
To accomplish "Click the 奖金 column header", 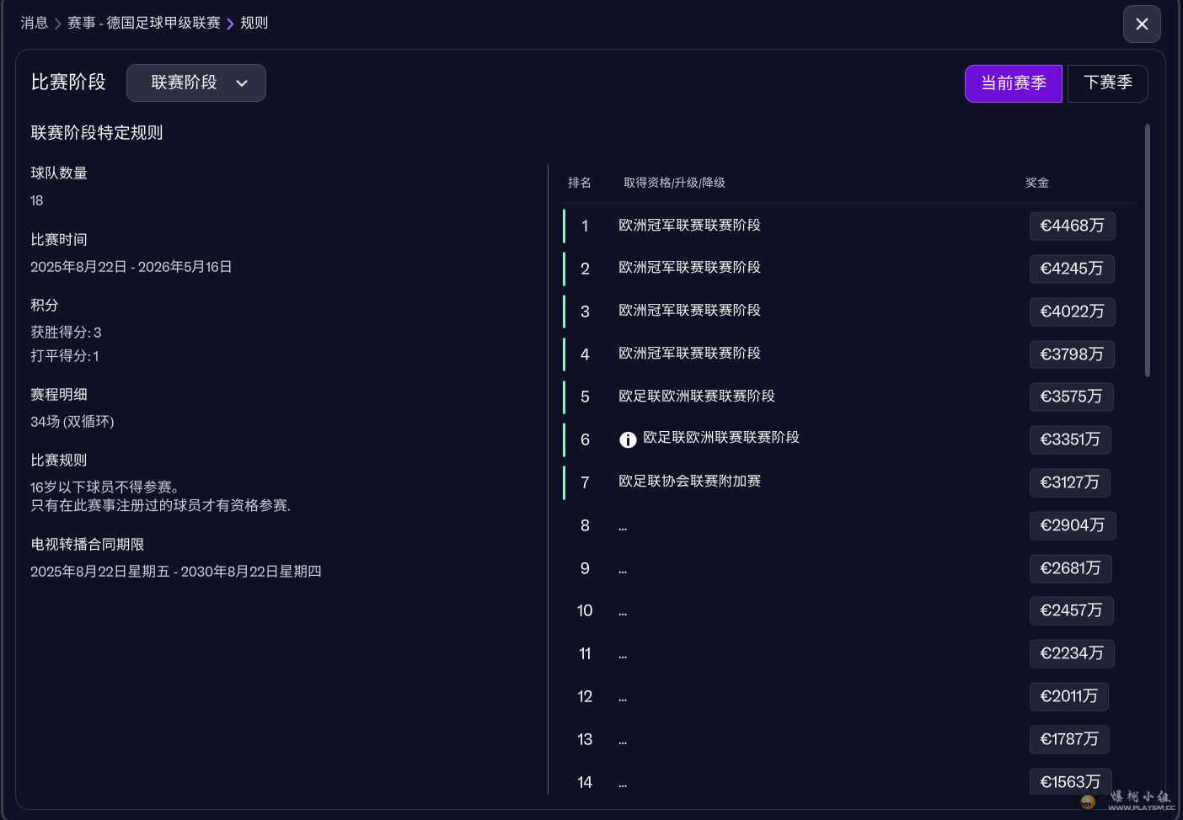I will (x=1037, y=183).
